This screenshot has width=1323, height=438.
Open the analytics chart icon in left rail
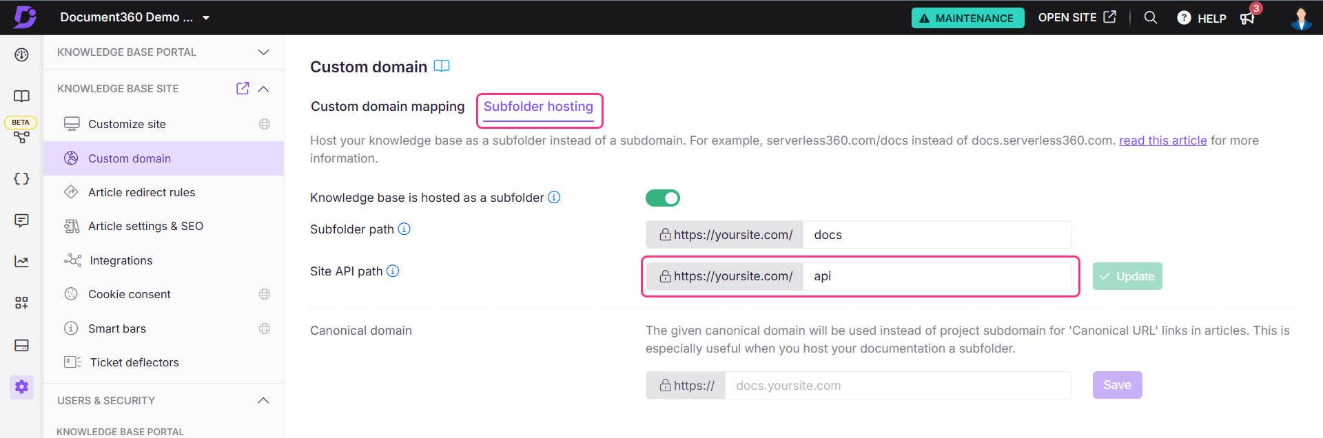[22, 262]
